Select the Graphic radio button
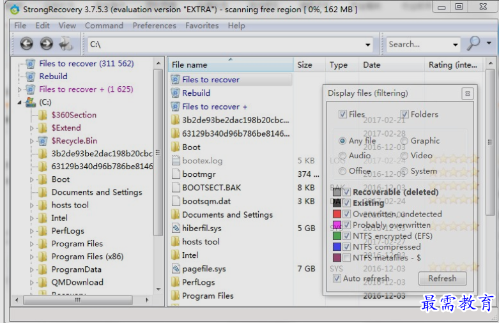The height and width of the screenshot is (323, 499). [404, 140]
